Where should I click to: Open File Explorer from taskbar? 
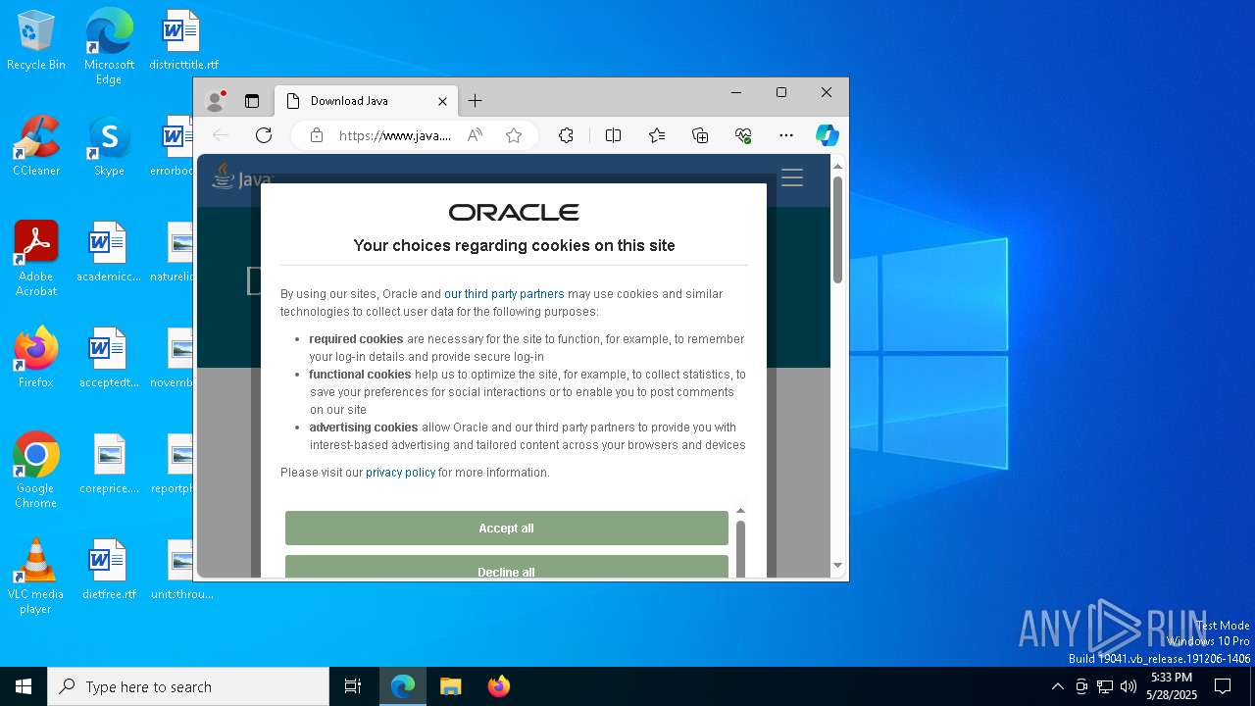[450, 686]
